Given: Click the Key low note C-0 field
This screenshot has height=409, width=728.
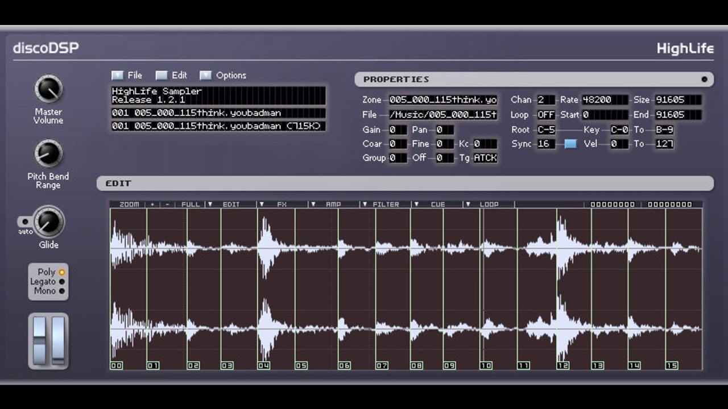Looking at the screenshot, I should pos(619,130).
